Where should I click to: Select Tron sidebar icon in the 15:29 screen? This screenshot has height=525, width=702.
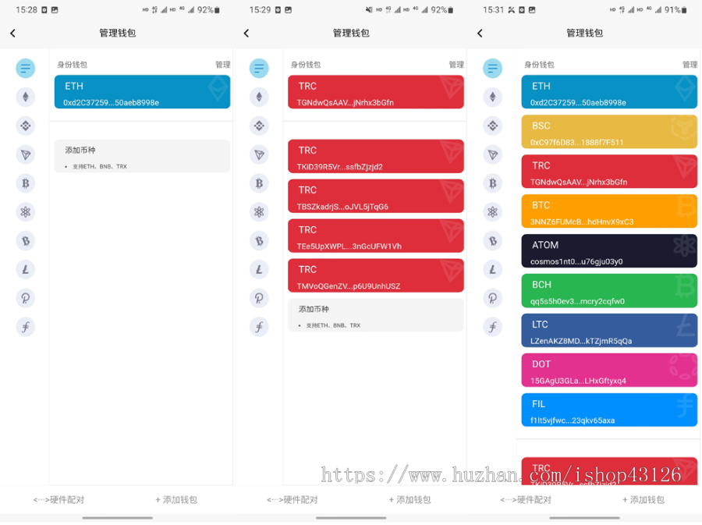[259, 155]
